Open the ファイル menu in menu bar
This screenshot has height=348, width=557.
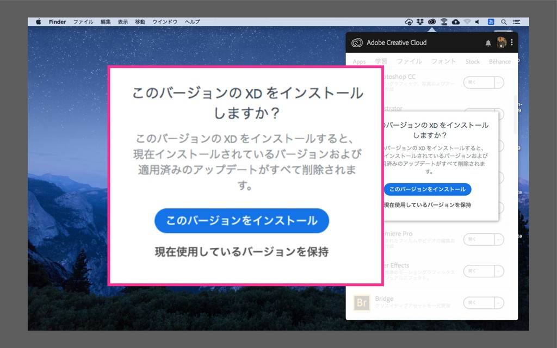point(83,22)
